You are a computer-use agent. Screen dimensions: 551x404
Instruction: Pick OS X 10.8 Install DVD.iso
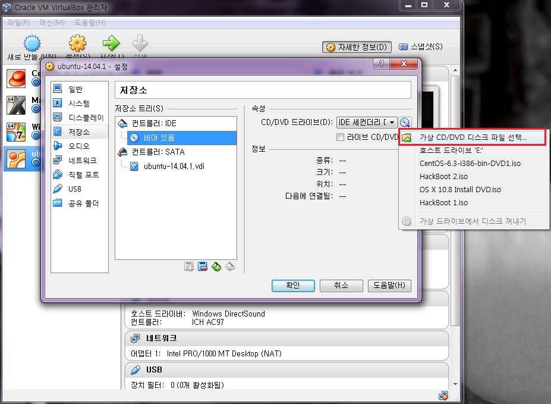(x=459, y=190)
